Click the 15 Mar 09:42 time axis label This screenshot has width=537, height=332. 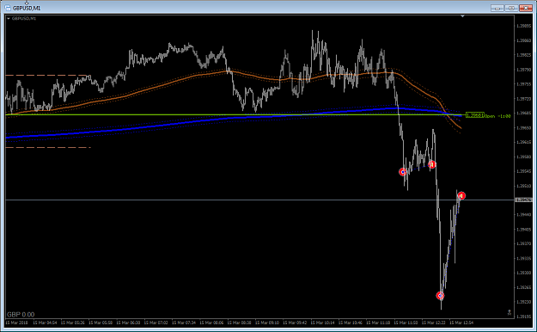coord(295,323)
